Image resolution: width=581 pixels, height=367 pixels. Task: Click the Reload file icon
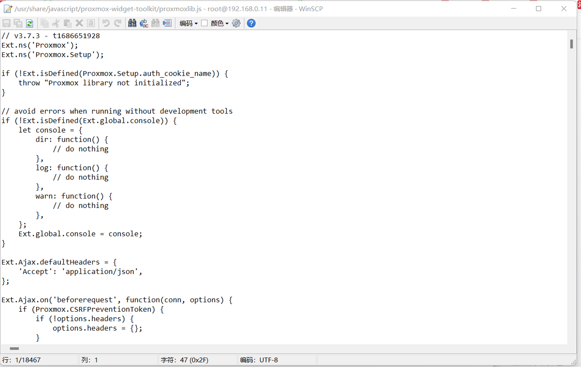(x=30, y=23)
